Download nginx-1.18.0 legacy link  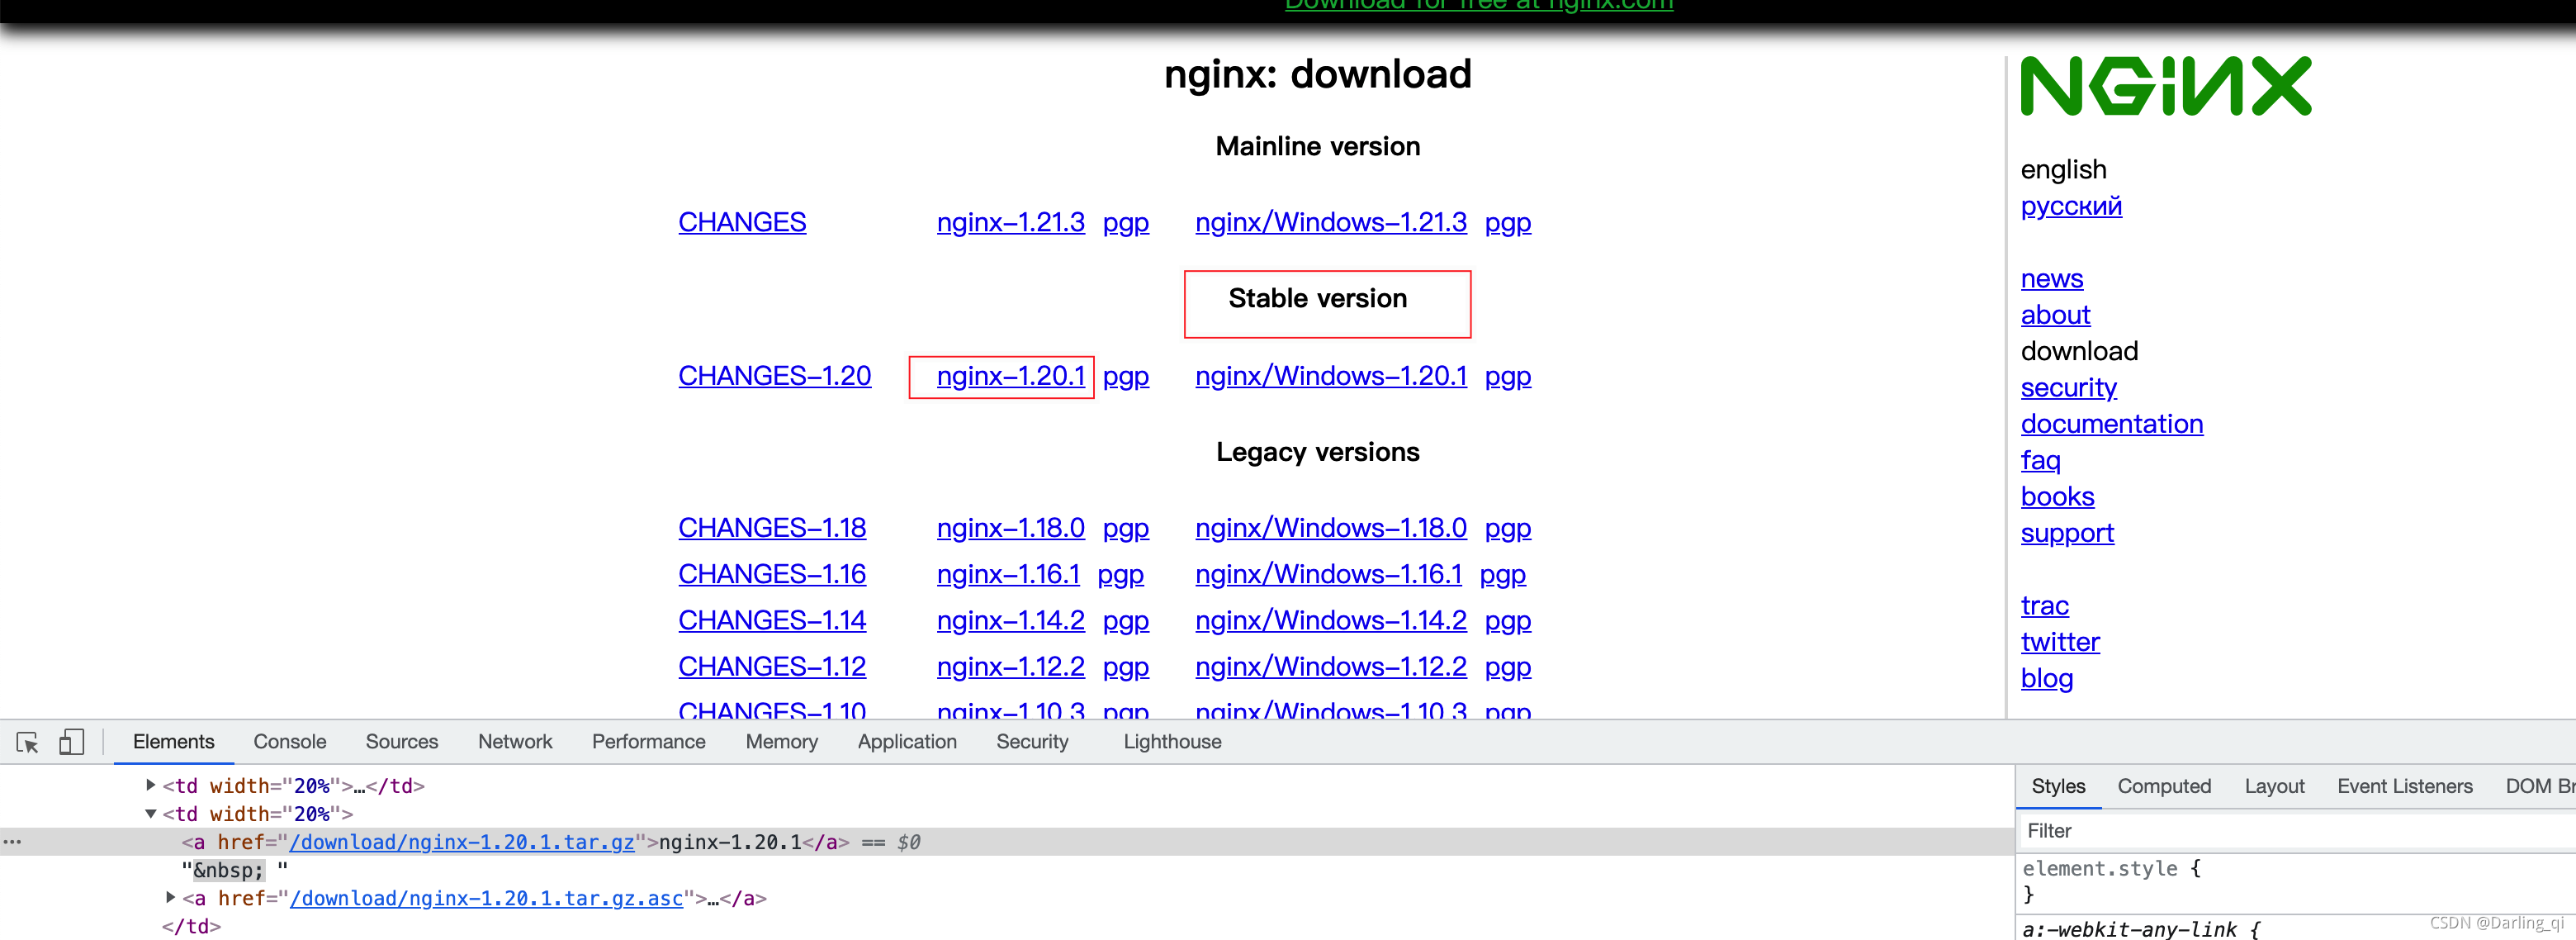point(1010,528)
